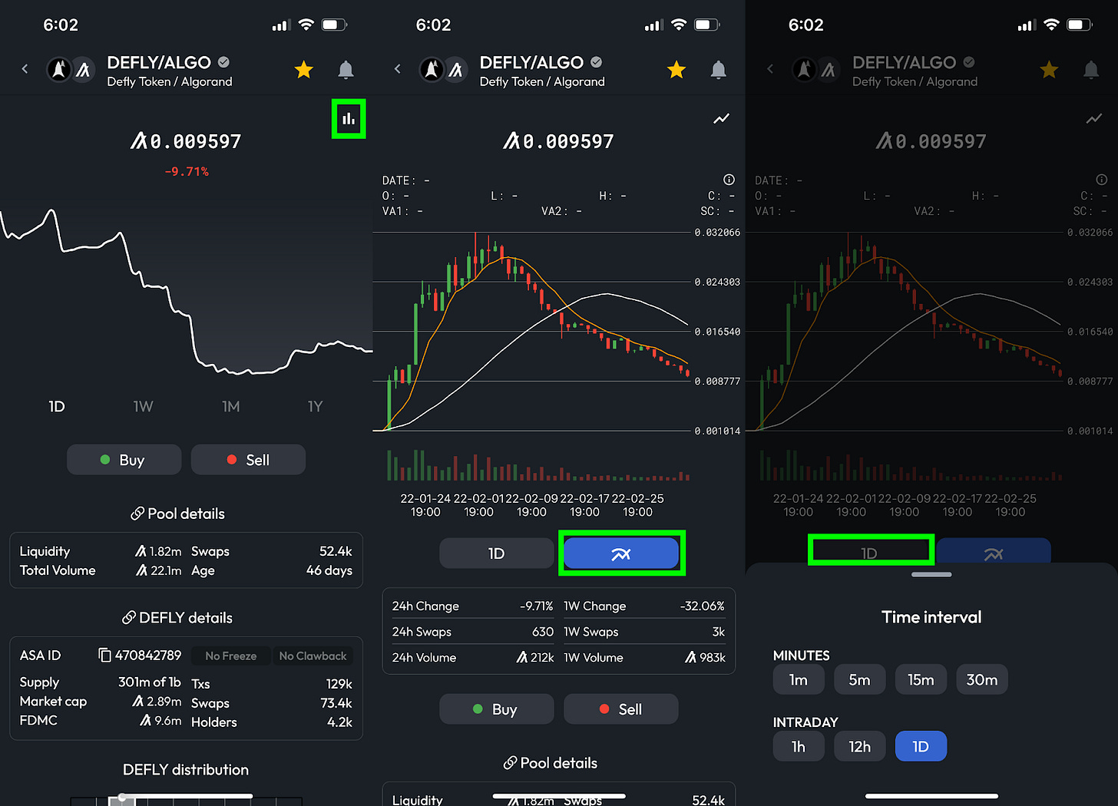Screen dimensions: 1118x806
Task: Tap DEFLY distribution slider handle
Action: tap(122, 800)
